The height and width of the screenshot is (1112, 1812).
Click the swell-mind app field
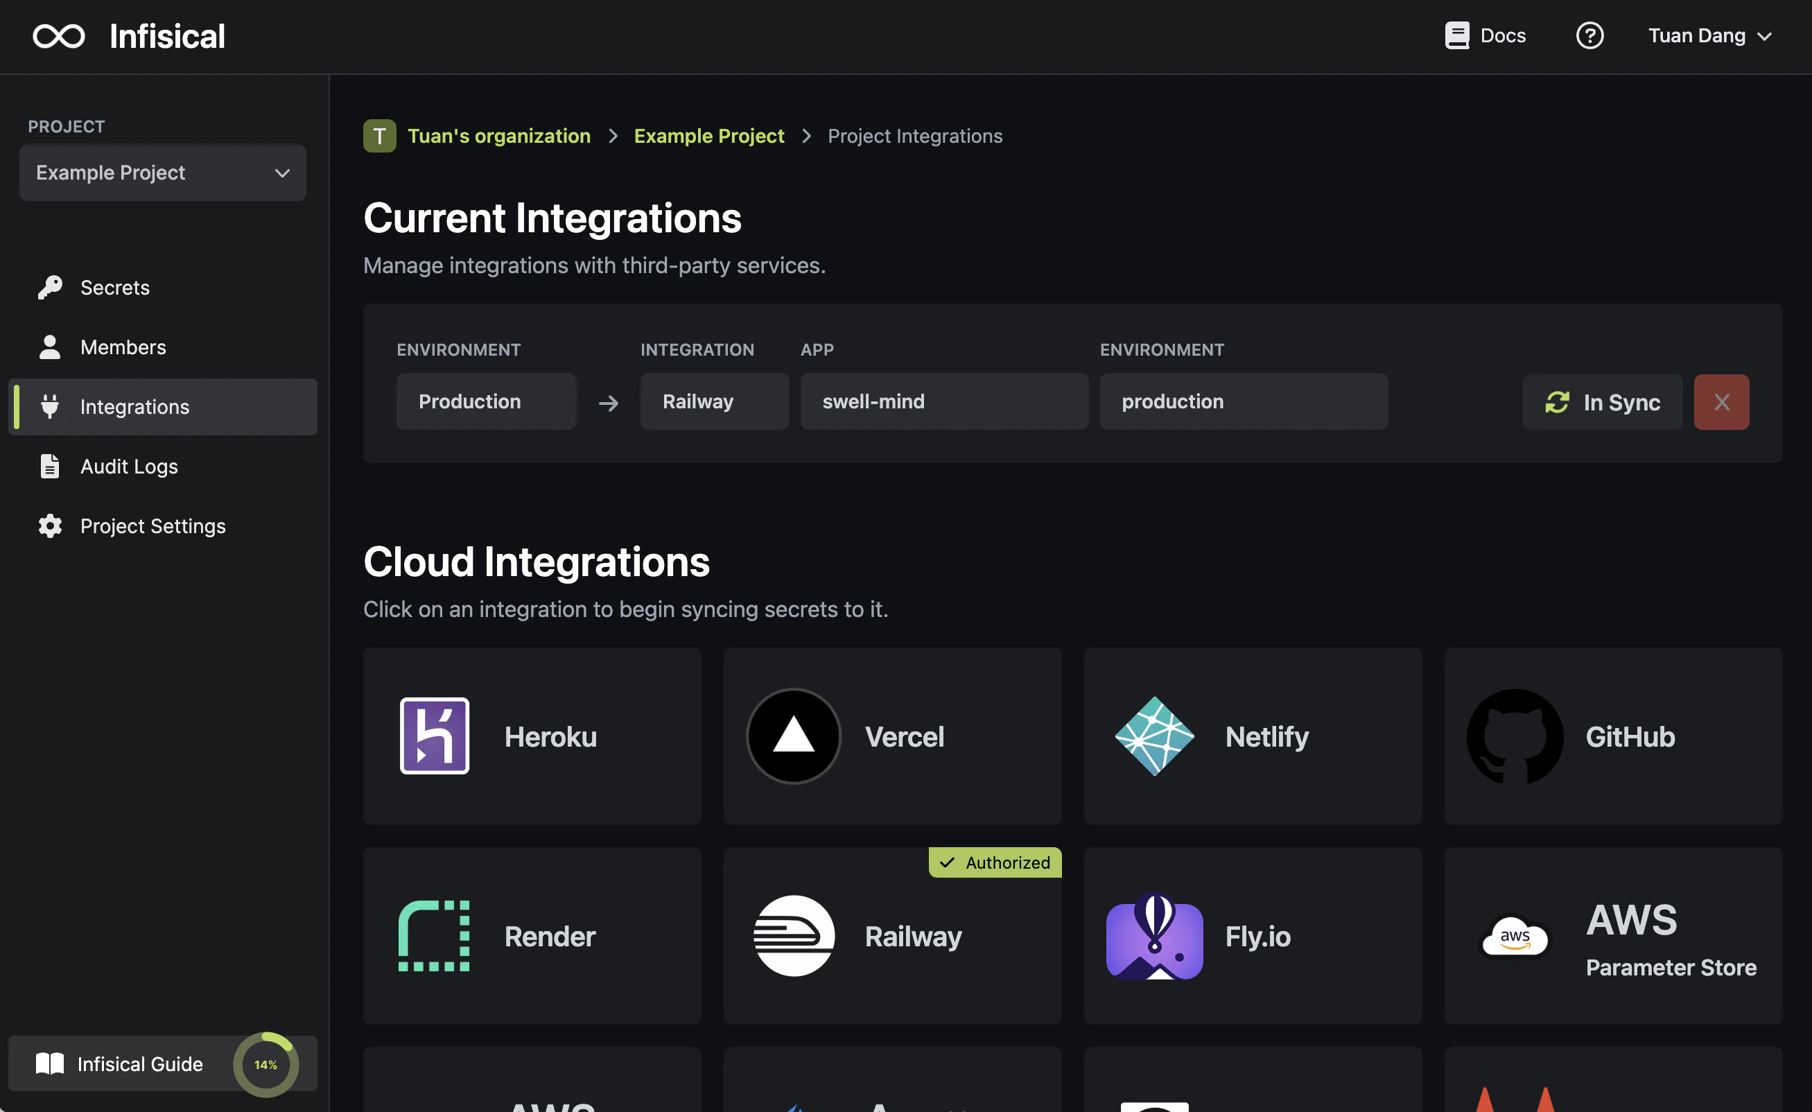(x=944, y=401)
